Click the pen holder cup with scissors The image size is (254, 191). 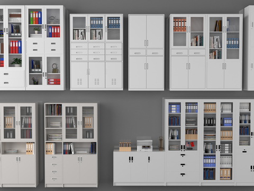(35, 81)
